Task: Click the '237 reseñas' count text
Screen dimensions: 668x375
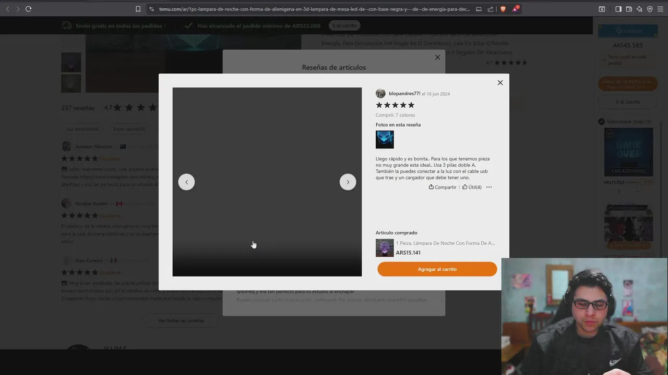Action: tap(78, 108)
